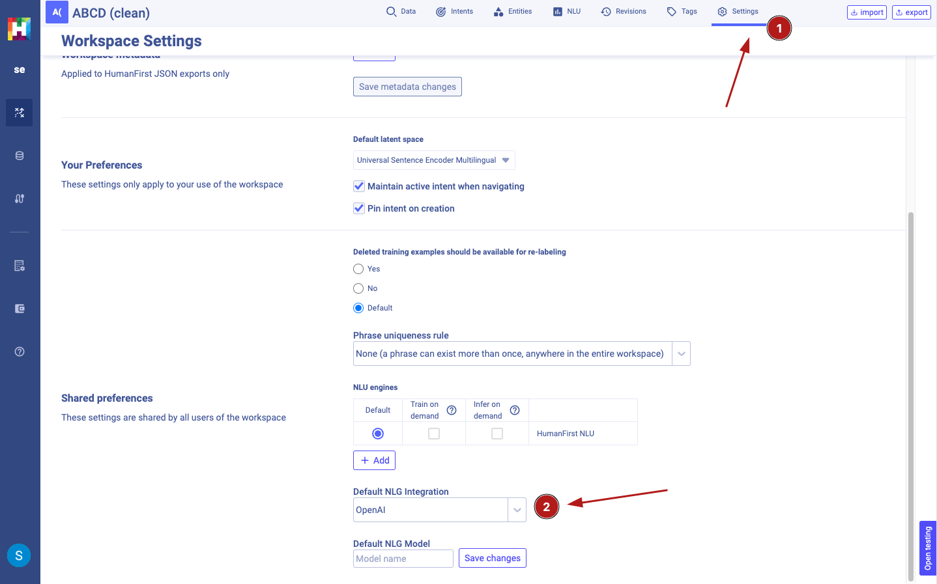Go to the Revisions tab
Screen dimensions: 937x584
click(x=624, y=12)
